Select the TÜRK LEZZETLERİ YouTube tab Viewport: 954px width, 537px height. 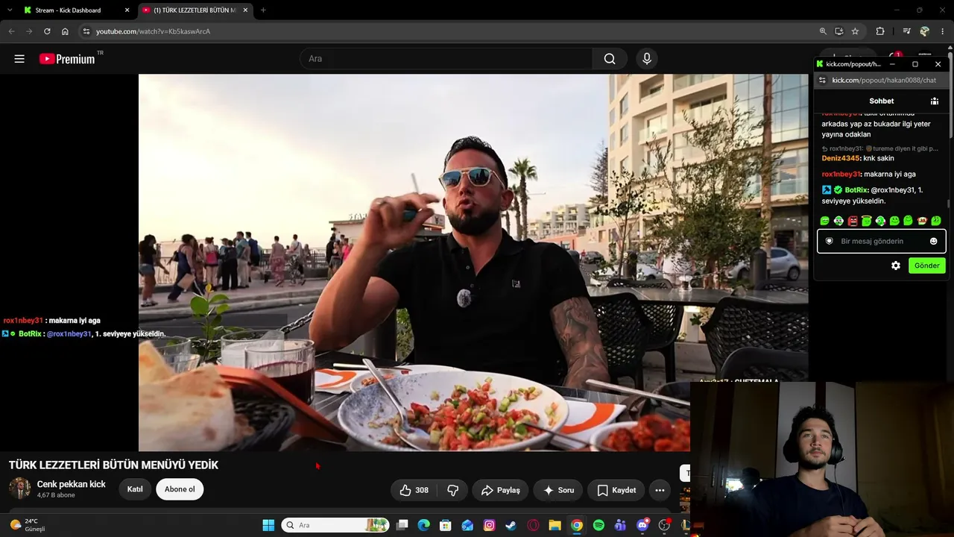[195, 10]
